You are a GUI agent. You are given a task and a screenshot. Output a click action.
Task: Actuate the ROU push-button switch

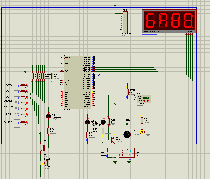pyautogui.click(x=23, y=115)
